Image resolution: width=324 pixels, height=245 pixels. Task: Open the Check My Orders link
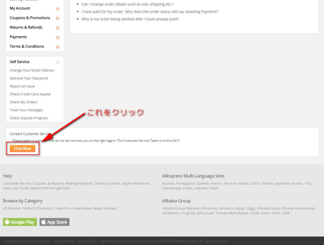[x=23, y=102]
